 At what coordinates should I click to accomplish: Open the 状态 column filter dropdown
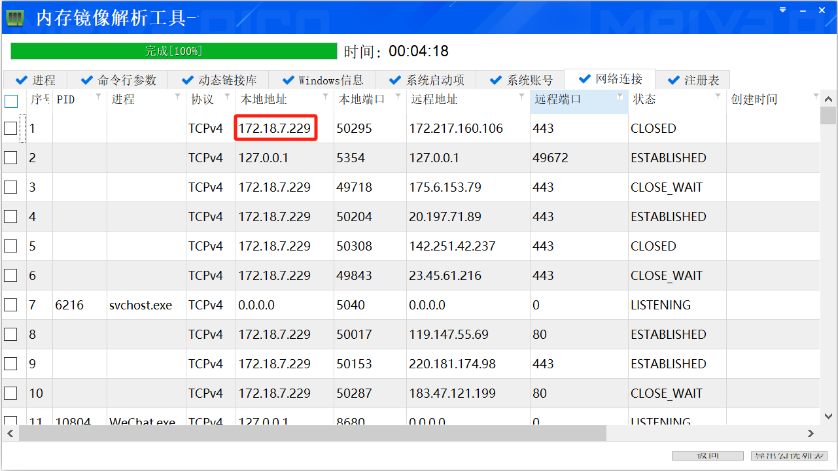(718, 97)
